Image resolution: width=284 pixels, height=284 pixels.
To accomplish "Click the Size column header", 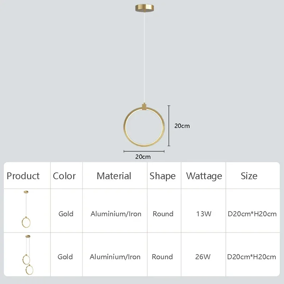I will click(x=249, y=176).
